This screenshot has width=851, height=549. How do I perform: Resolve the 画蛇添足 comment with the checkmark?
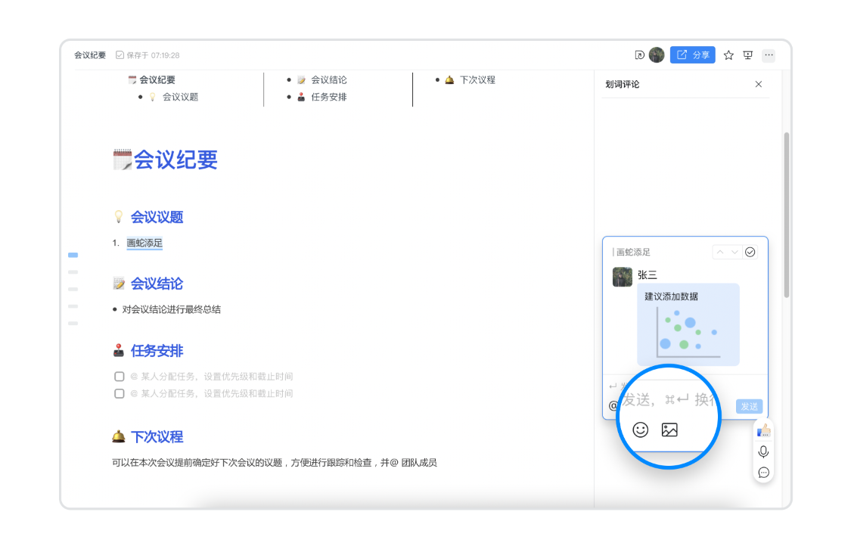[x=750, y=252]
